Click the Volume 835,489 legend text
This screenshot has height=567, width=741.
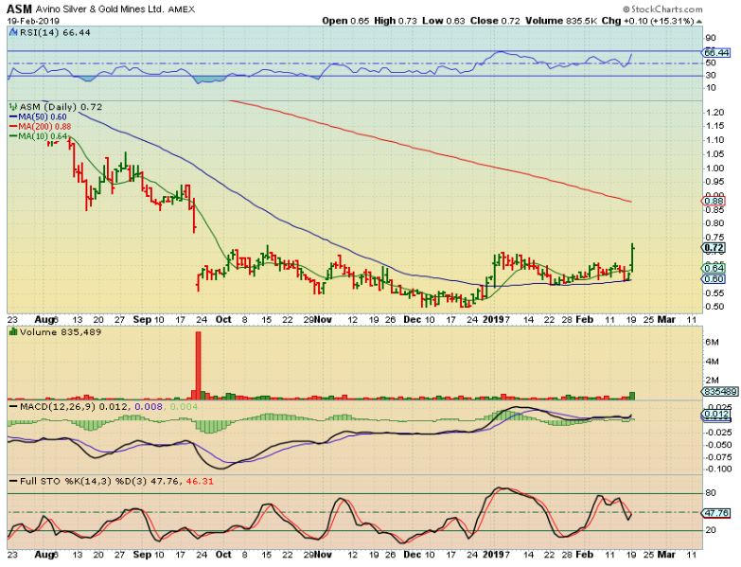(61, 332)
